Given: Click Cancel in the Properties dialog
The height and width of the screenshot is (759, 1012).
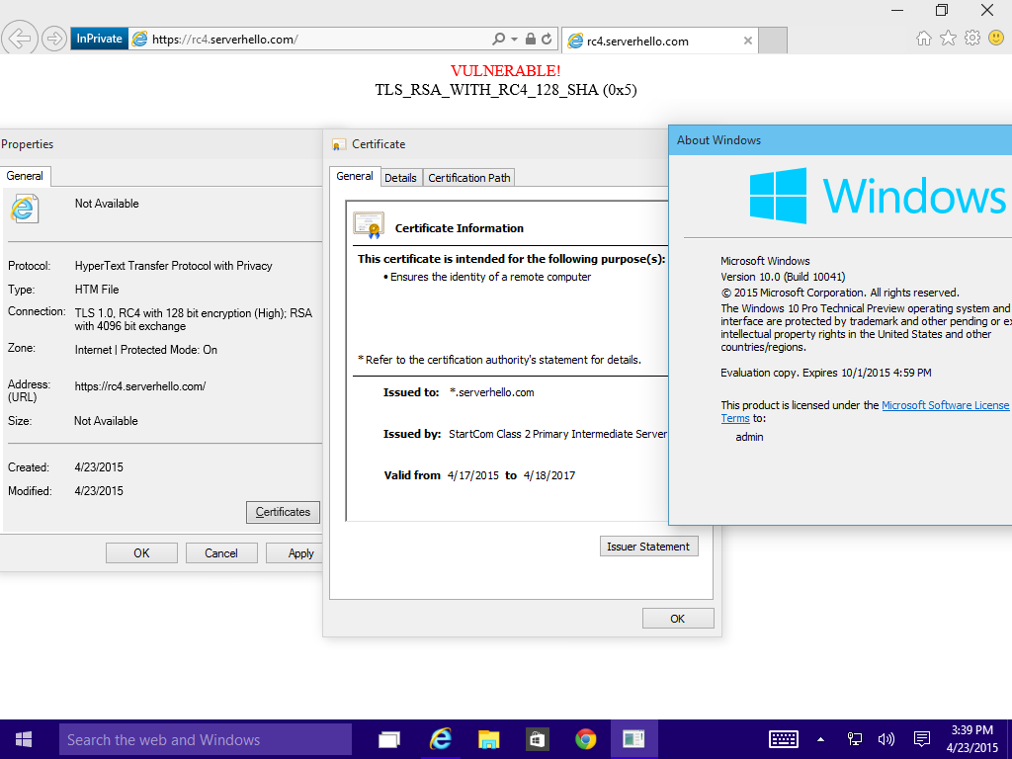Looking at the screenshot, I should (x=221, y=553).
